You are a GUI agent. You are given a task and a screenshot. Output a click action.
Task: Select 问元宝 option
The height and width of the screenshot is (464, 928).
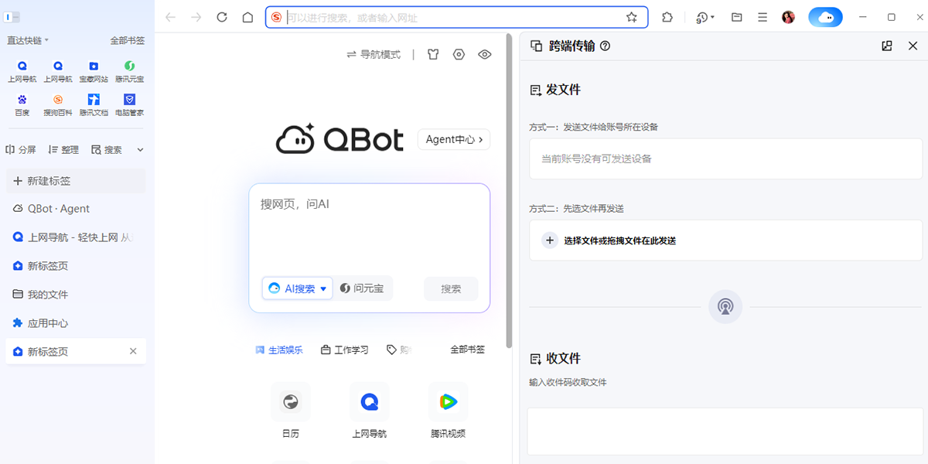(362, 288)
